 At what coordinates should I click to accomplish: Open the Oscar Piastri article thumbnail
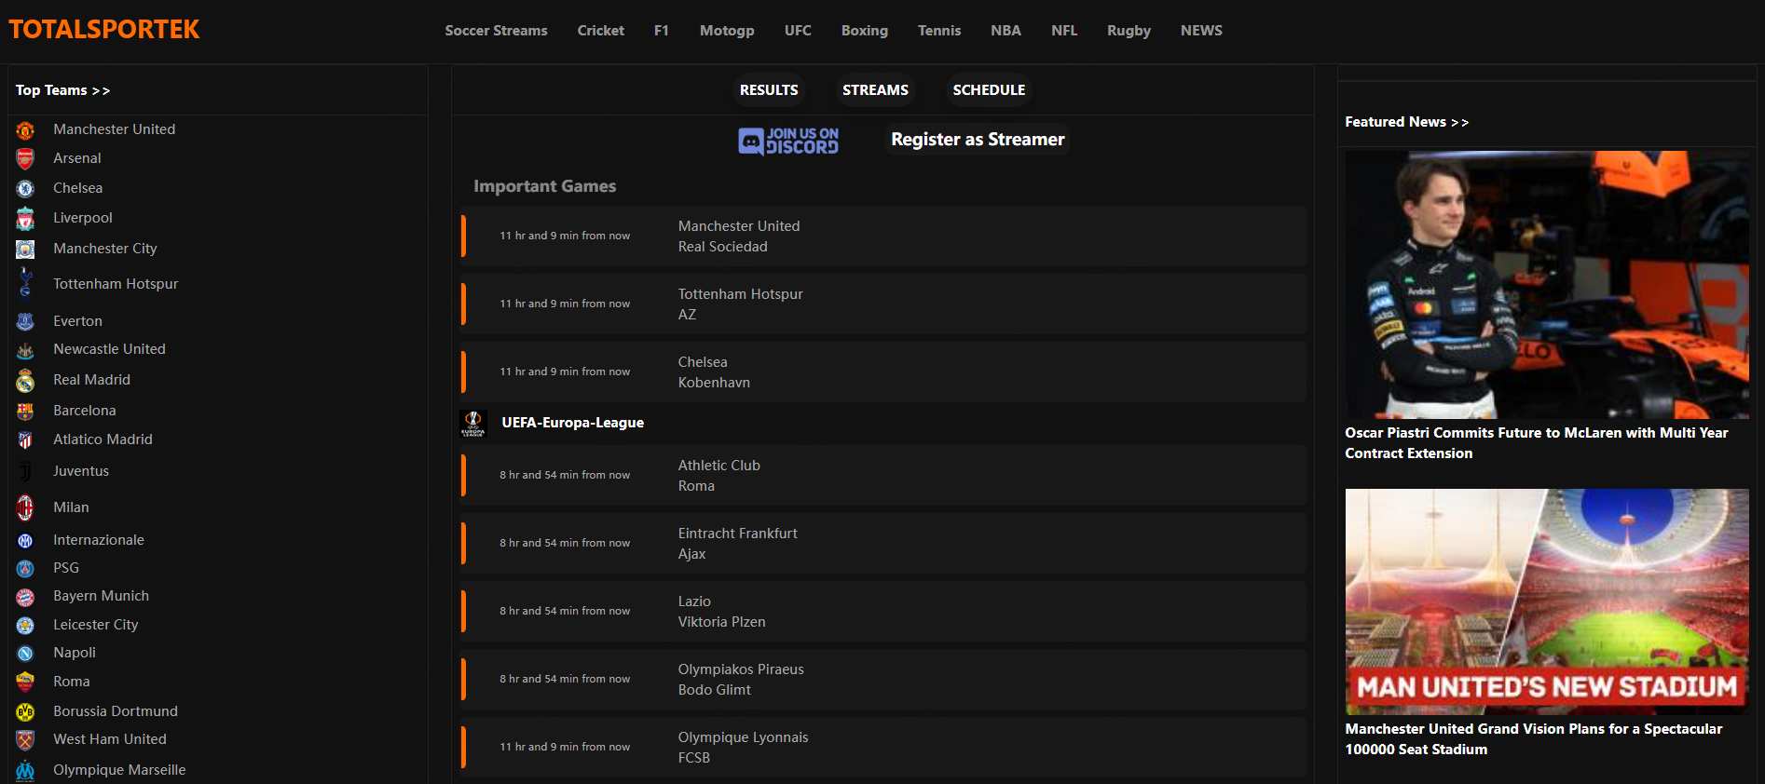(1546, 284)
